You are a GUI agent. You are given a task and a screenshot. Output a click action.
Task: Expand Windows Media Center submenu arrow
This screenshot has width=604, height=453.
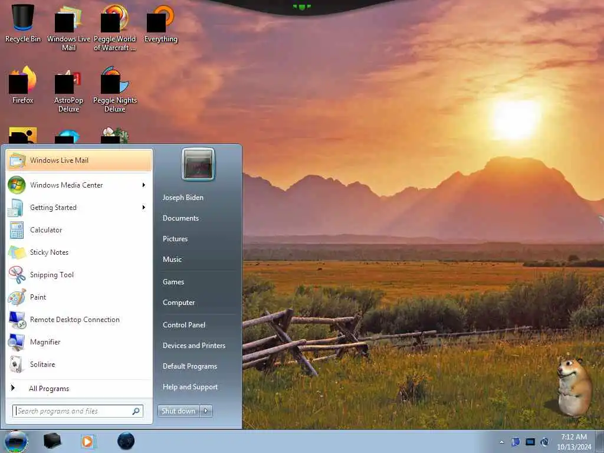144,185
